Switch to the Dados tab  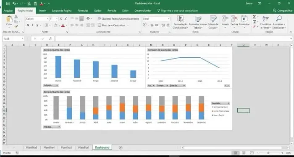(98, 11)
